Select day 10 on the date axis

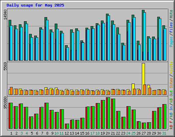click(x=56, y=133)
